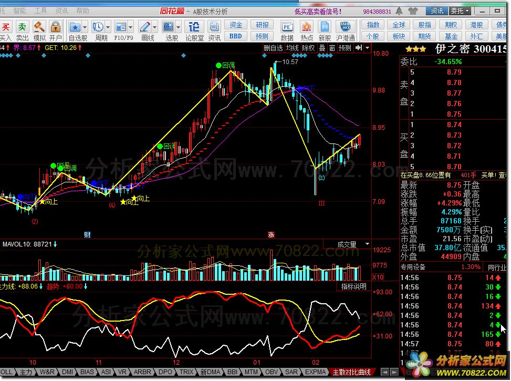Open 指标说明 indicator description
This screenshot has width=511, height=381.
click(353, 286)
